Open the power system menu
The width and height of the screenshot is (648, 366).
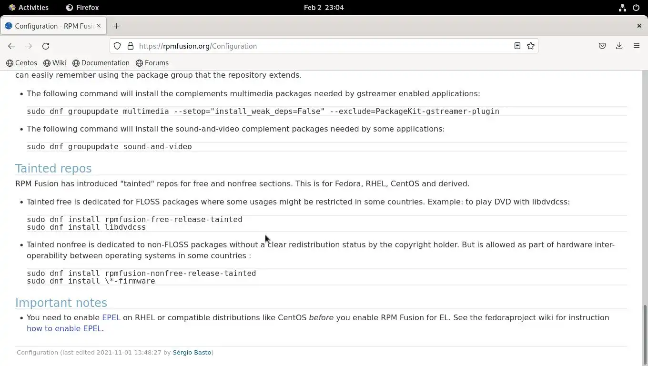636,8
